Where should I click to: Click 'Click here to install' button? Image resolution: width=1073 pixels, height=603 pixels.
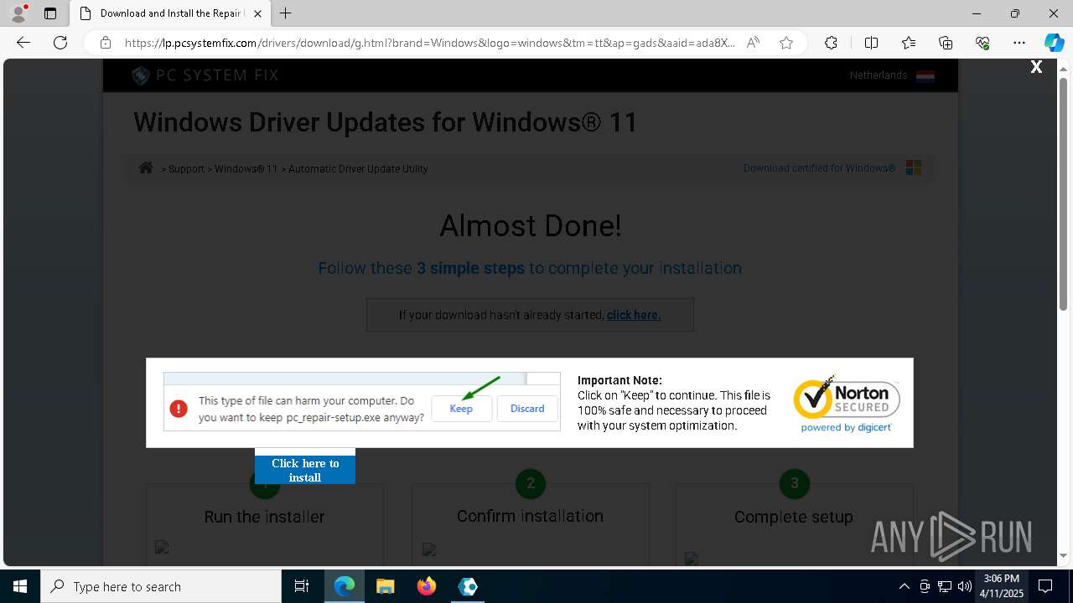(x=305, y=470)
